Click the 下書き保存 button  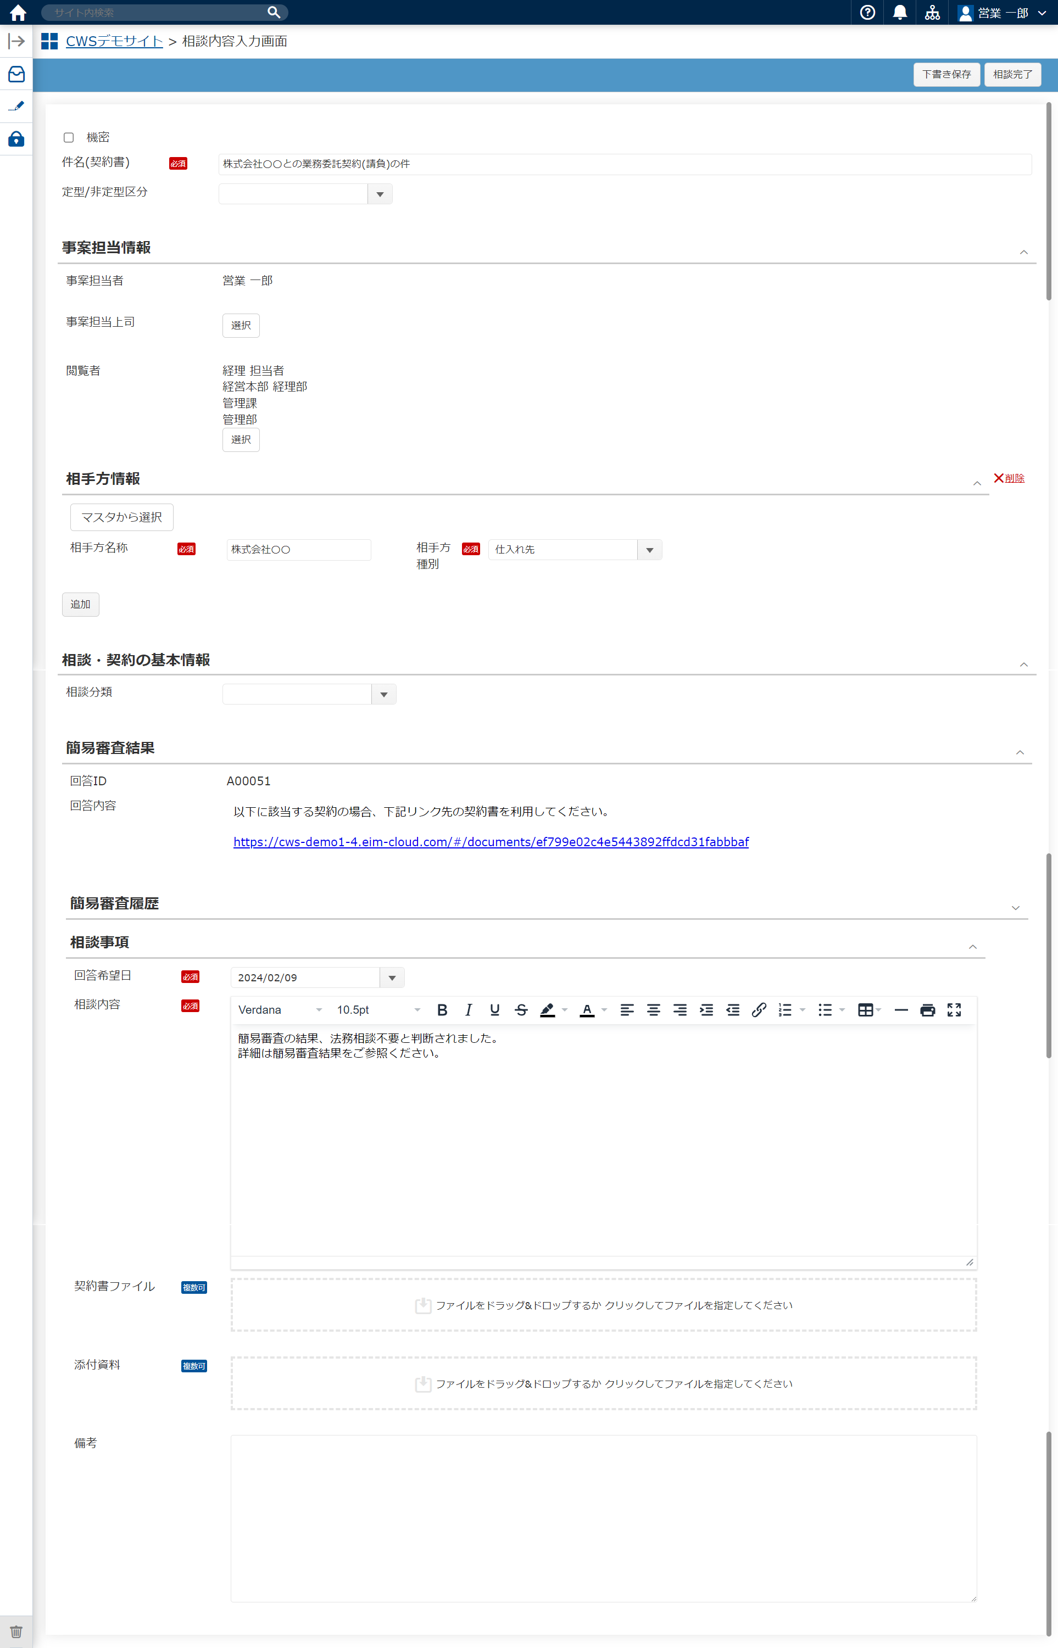click(x=946, y=74)
